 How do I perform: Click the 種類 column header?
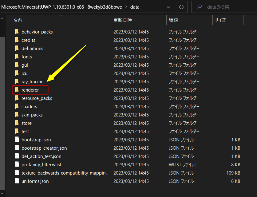(x=173, y=20)
